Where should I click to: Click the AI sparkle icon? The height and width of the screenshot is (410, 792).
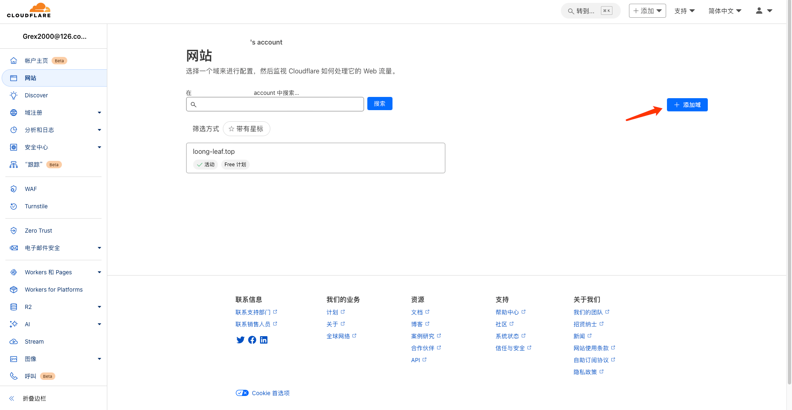14,324
